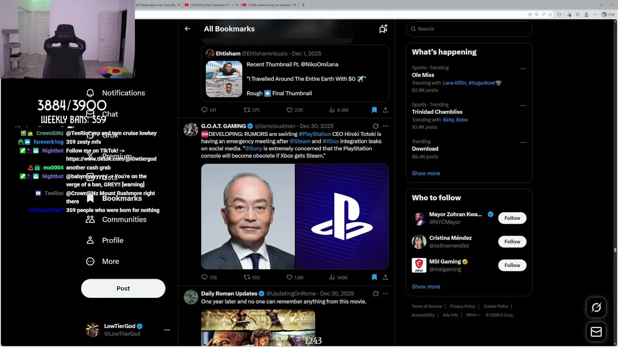Open the Ehtisham thumbnail preview image
The height and width of the screenshot is (347, 618).
[224, 79]
